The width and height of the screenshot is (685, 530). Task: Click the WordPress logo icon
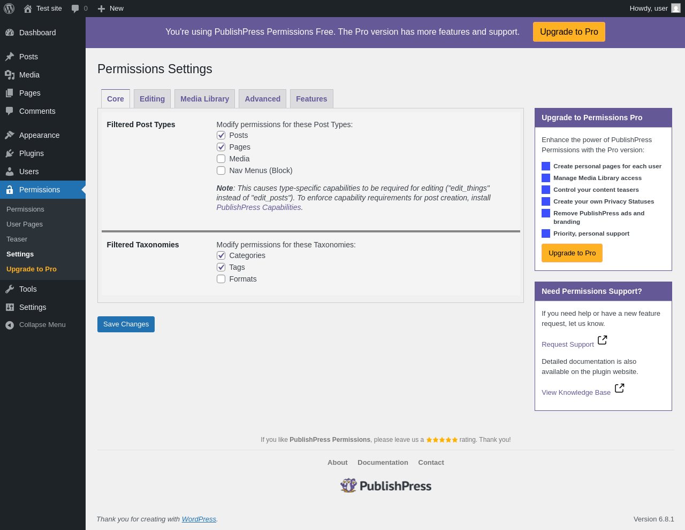click(9, 9)
